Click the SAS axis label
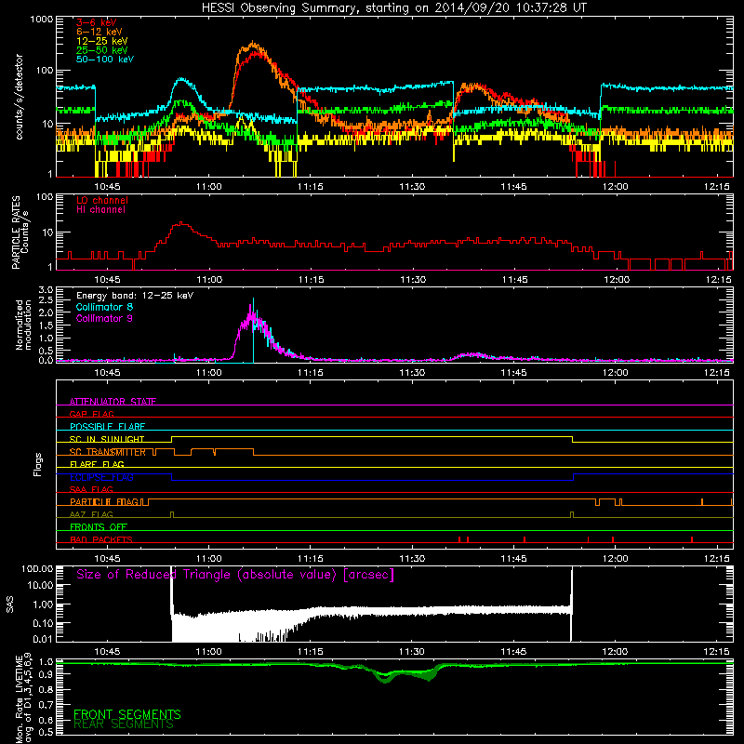The height and width of the screenshot is (744, 744). pyautogui.click(x=9, y=604)
